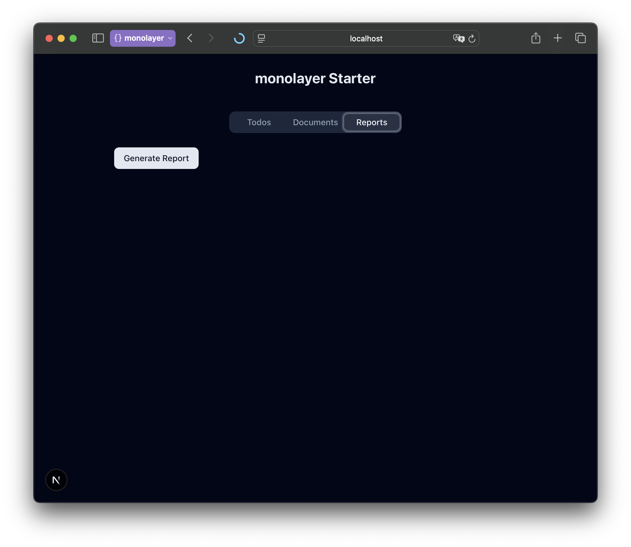Open the Share menu
The image size is (631, 547).
click(x=536, y=38)
